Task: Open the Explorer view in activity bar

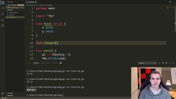Action: [x=2, y=2]
